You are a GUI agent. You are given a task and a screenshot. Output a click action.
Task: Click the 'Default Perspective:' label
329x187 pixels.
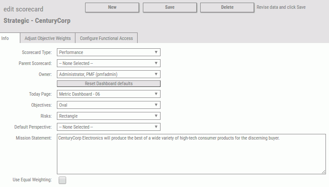pyautogui.click(x=33, y=127)
